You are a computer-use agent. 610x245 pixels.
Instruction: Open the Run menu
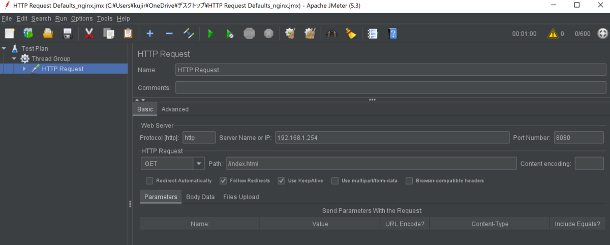61,18
